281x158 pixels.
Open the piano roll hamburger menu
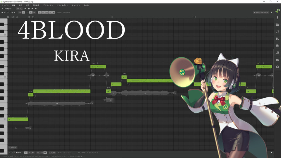(x=272, y=13)
